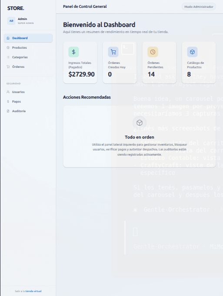Click the Productos box icon
Screen dimensions: 223x296
tap(8, 48)
